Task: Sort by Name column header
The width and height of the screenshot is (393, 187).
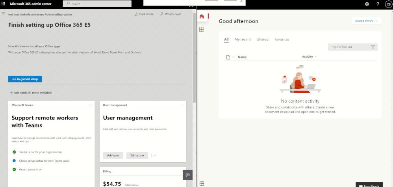Action: 242,57
